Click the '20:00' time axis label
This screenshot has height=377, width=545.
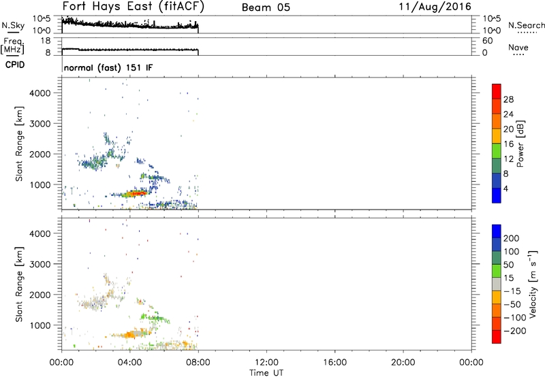point(403,363)
